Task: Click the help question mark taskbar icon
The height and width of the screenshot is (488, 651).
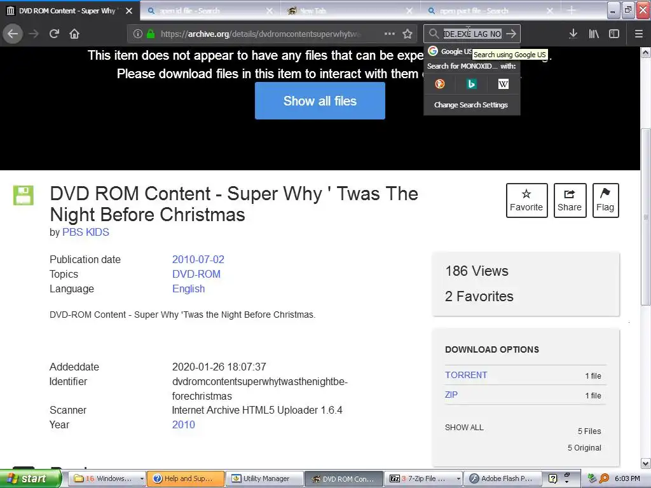Action: click(x=552, y=478)
